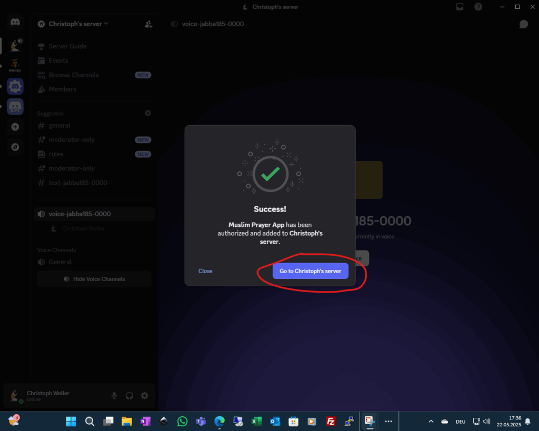Toggle the Hide Voice Channels button

pyautogui.click(x=94, y=279)
